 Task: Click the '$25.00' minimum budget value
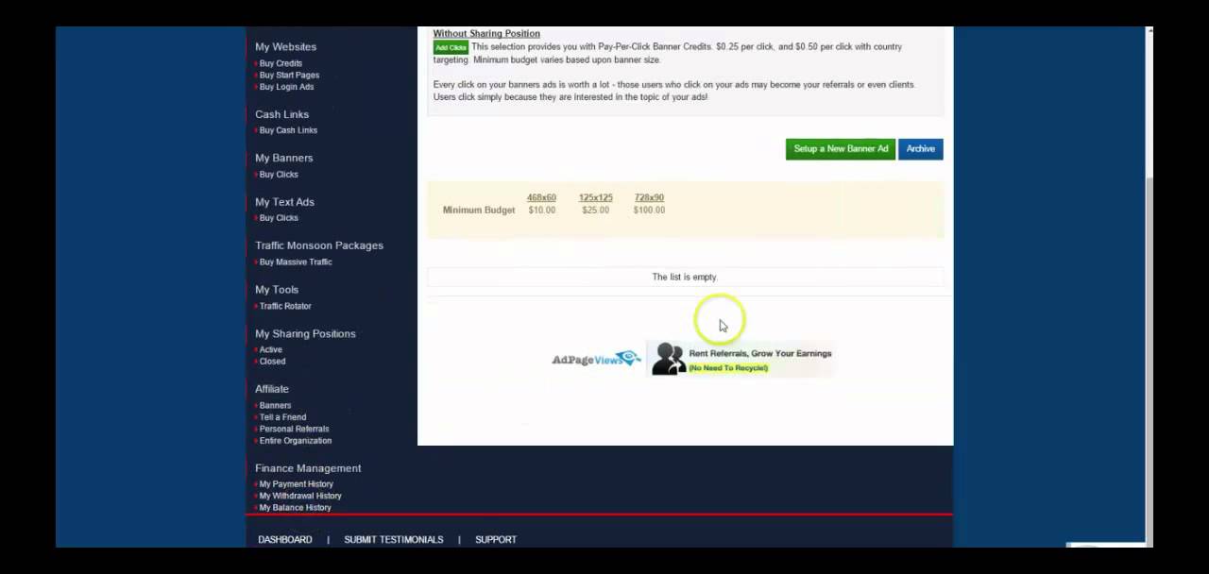(595, 210)
